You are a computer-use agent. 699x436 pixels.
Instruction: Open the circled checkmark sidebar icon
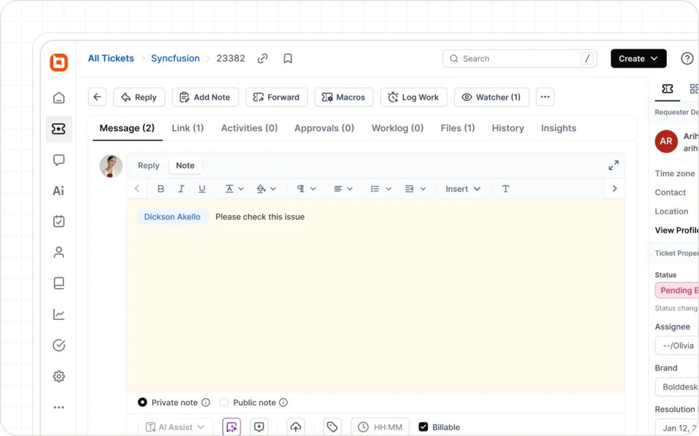pos(59,345)
